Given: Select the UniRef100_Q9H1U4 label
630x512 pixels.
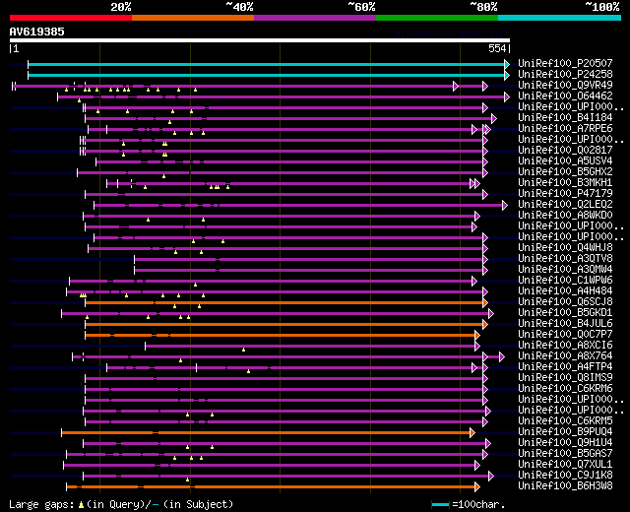Looking at the screenshot, I should coord(565,443).
